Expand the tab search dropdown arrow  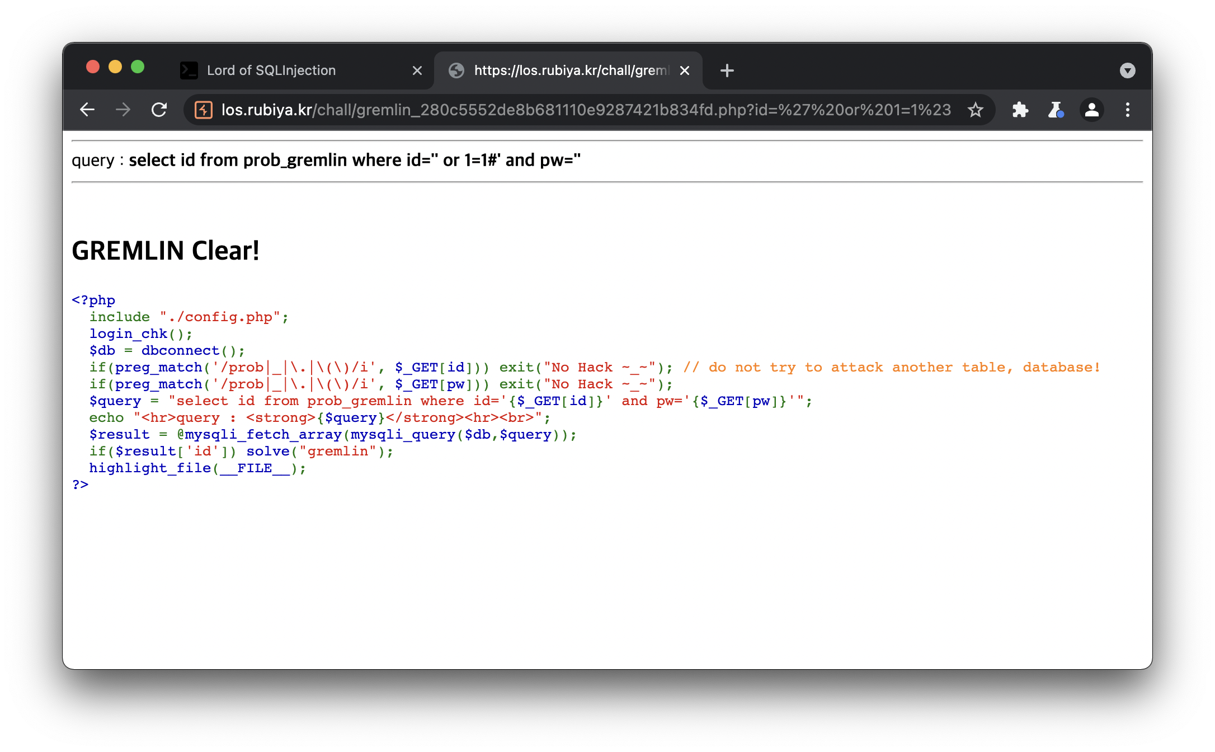tap(1127, 70)
